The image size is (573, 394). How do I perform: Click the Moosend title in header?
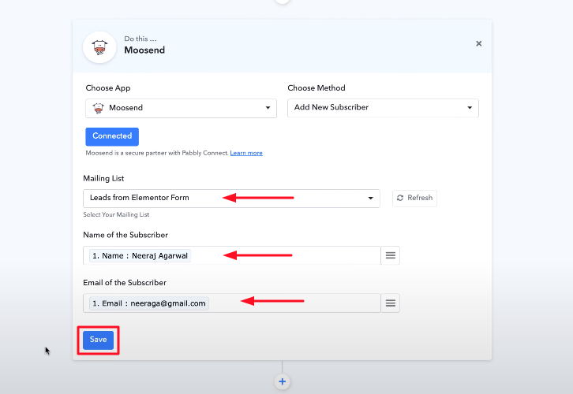tap(144, 50)
